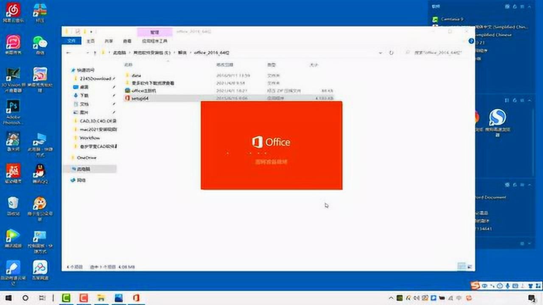Select the setup64 application file
543x305 pixels.
(x=229, y=98)
